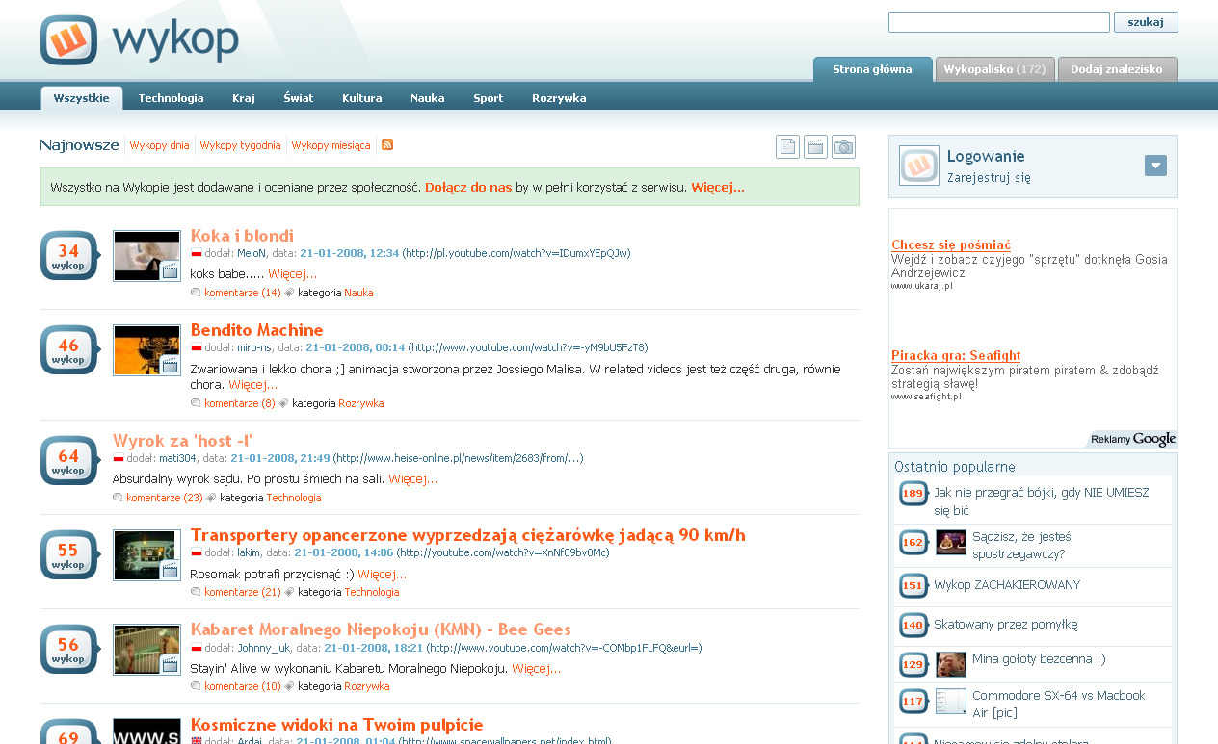This screenshot has height=744, width=1218.
Task: Select the Świat category
Action: click(299, 98)
